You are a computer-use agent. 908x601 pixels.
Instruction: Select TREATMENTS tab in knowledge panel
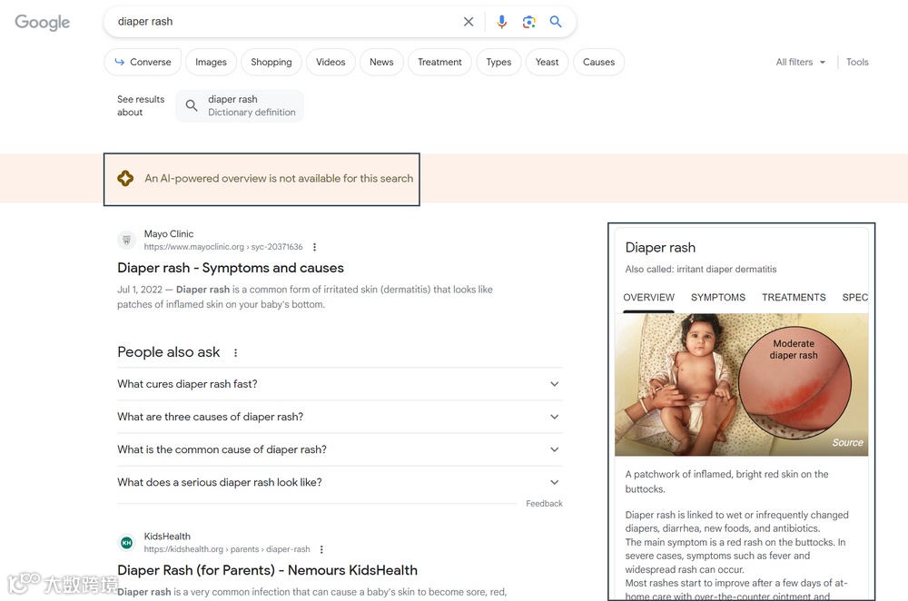794,298
